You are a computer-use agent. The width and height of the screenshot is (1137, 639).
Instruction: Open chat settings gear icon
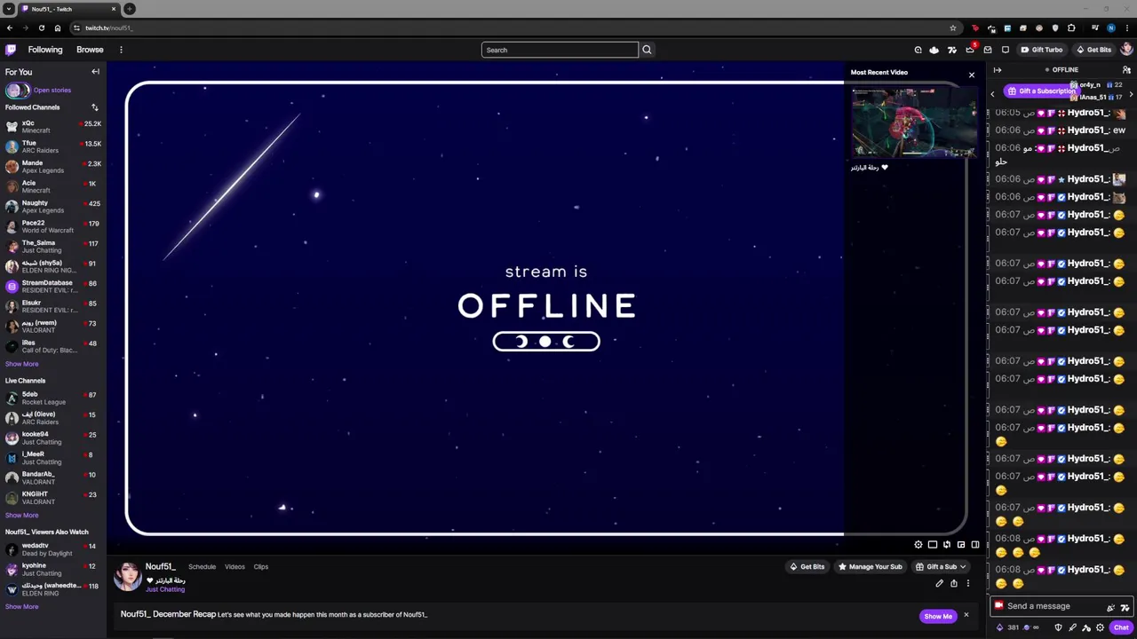point(1100,627)
